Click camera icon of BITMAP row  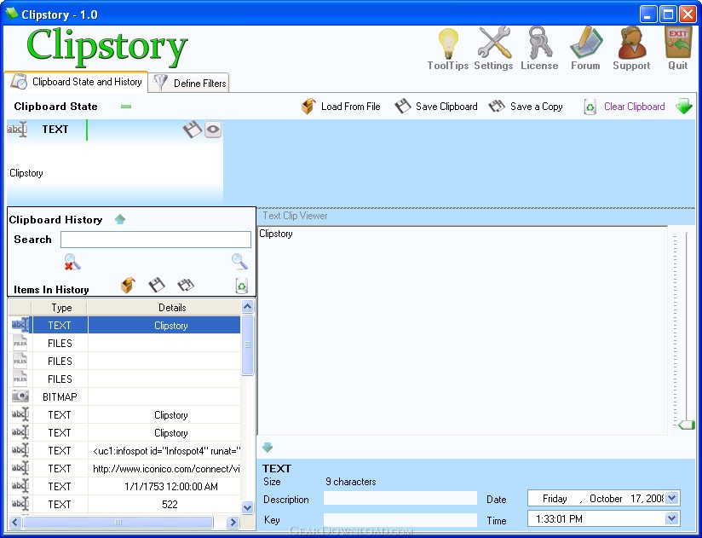pos(20,396)
